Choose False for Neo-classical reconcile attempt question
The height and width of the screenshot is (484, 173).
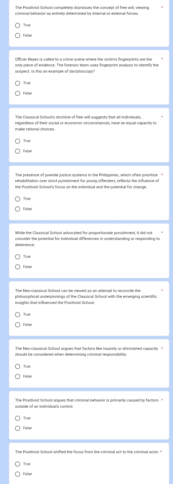click(x=18, y=325)
